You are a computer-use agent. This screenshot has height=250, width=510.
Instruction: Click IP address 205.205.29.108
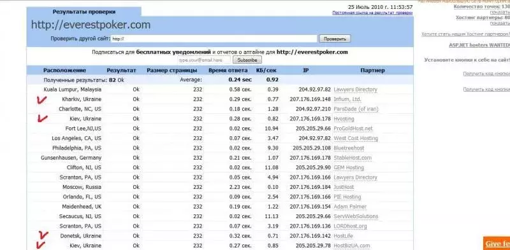point(312,148)
